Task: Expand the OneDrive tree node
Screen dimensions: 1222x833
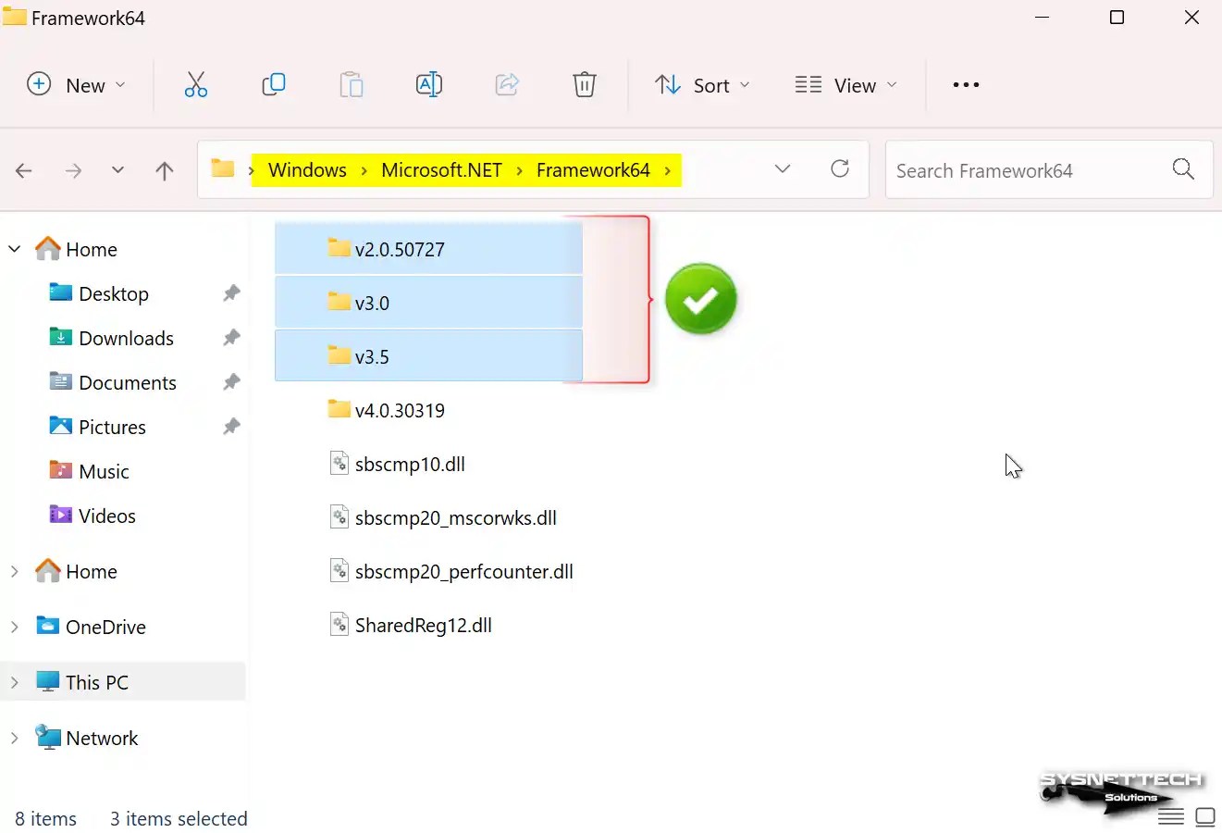Action: coord(15,627)
